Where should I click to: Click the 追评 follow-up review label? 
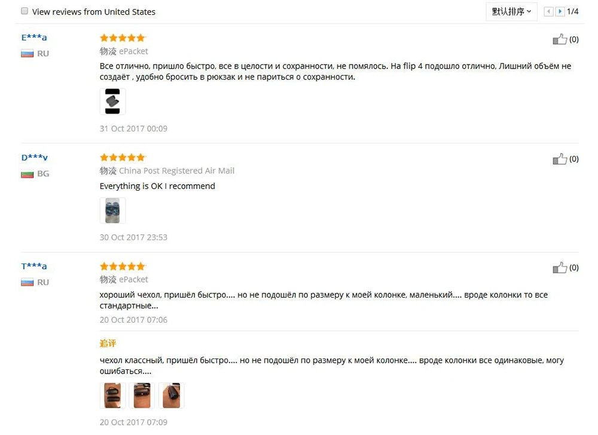[108, 343]
